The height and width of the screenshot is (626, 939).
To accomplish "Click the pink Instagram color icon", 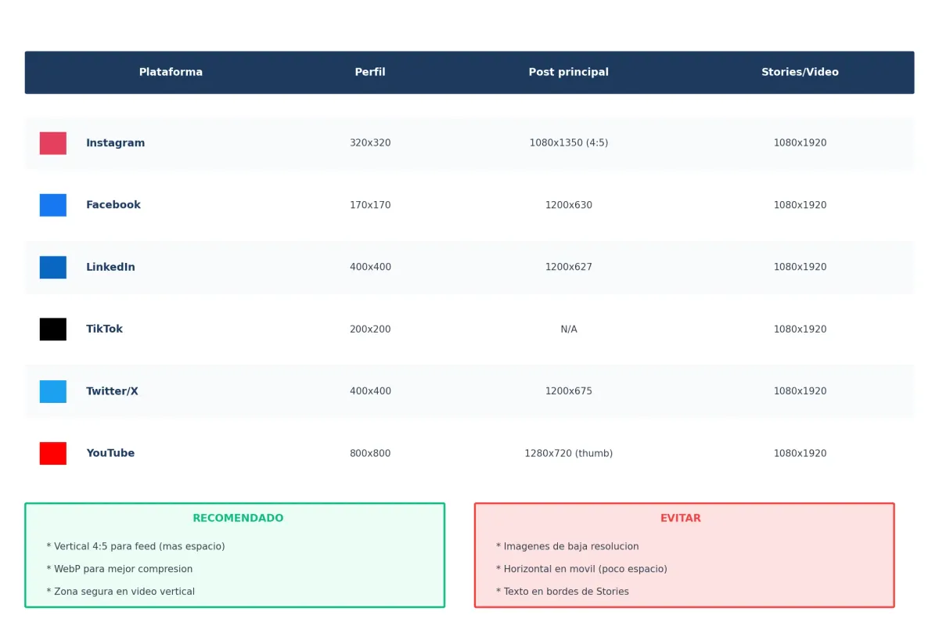I will tap(53, 143).
